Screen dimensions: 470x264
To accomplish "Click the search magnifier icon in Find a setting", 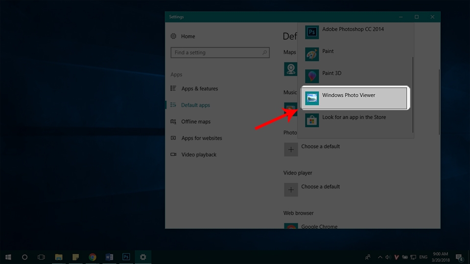I will pyautogui.click(x=264, y=52).
